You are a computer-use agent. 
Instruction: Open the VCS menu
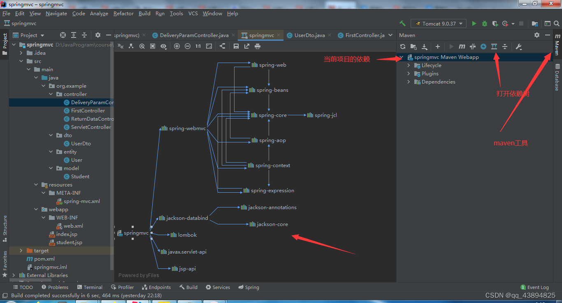click(193, 14)
